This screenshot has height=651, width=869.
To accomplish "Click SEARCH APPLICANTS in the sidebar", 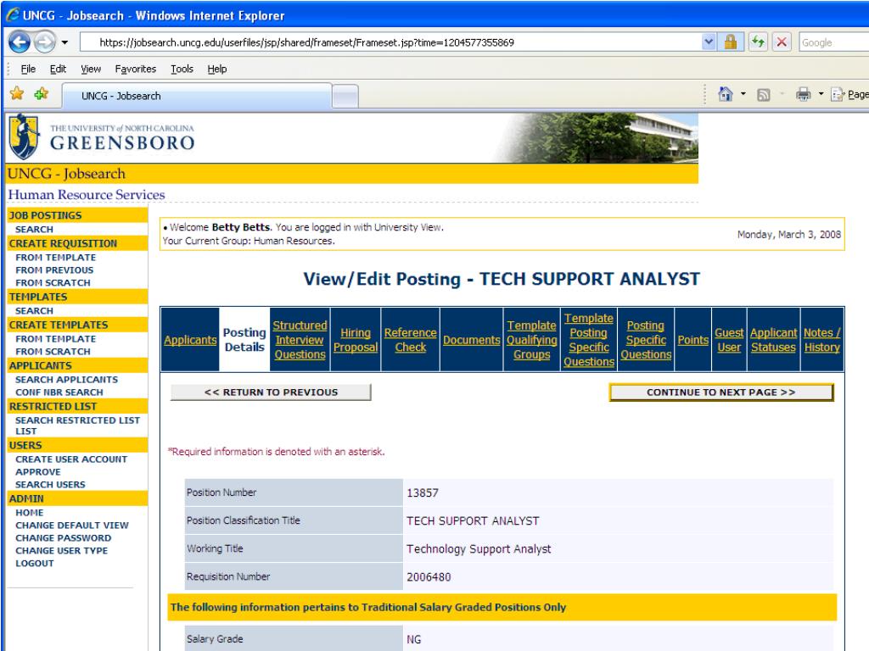I will pos(66,380).
